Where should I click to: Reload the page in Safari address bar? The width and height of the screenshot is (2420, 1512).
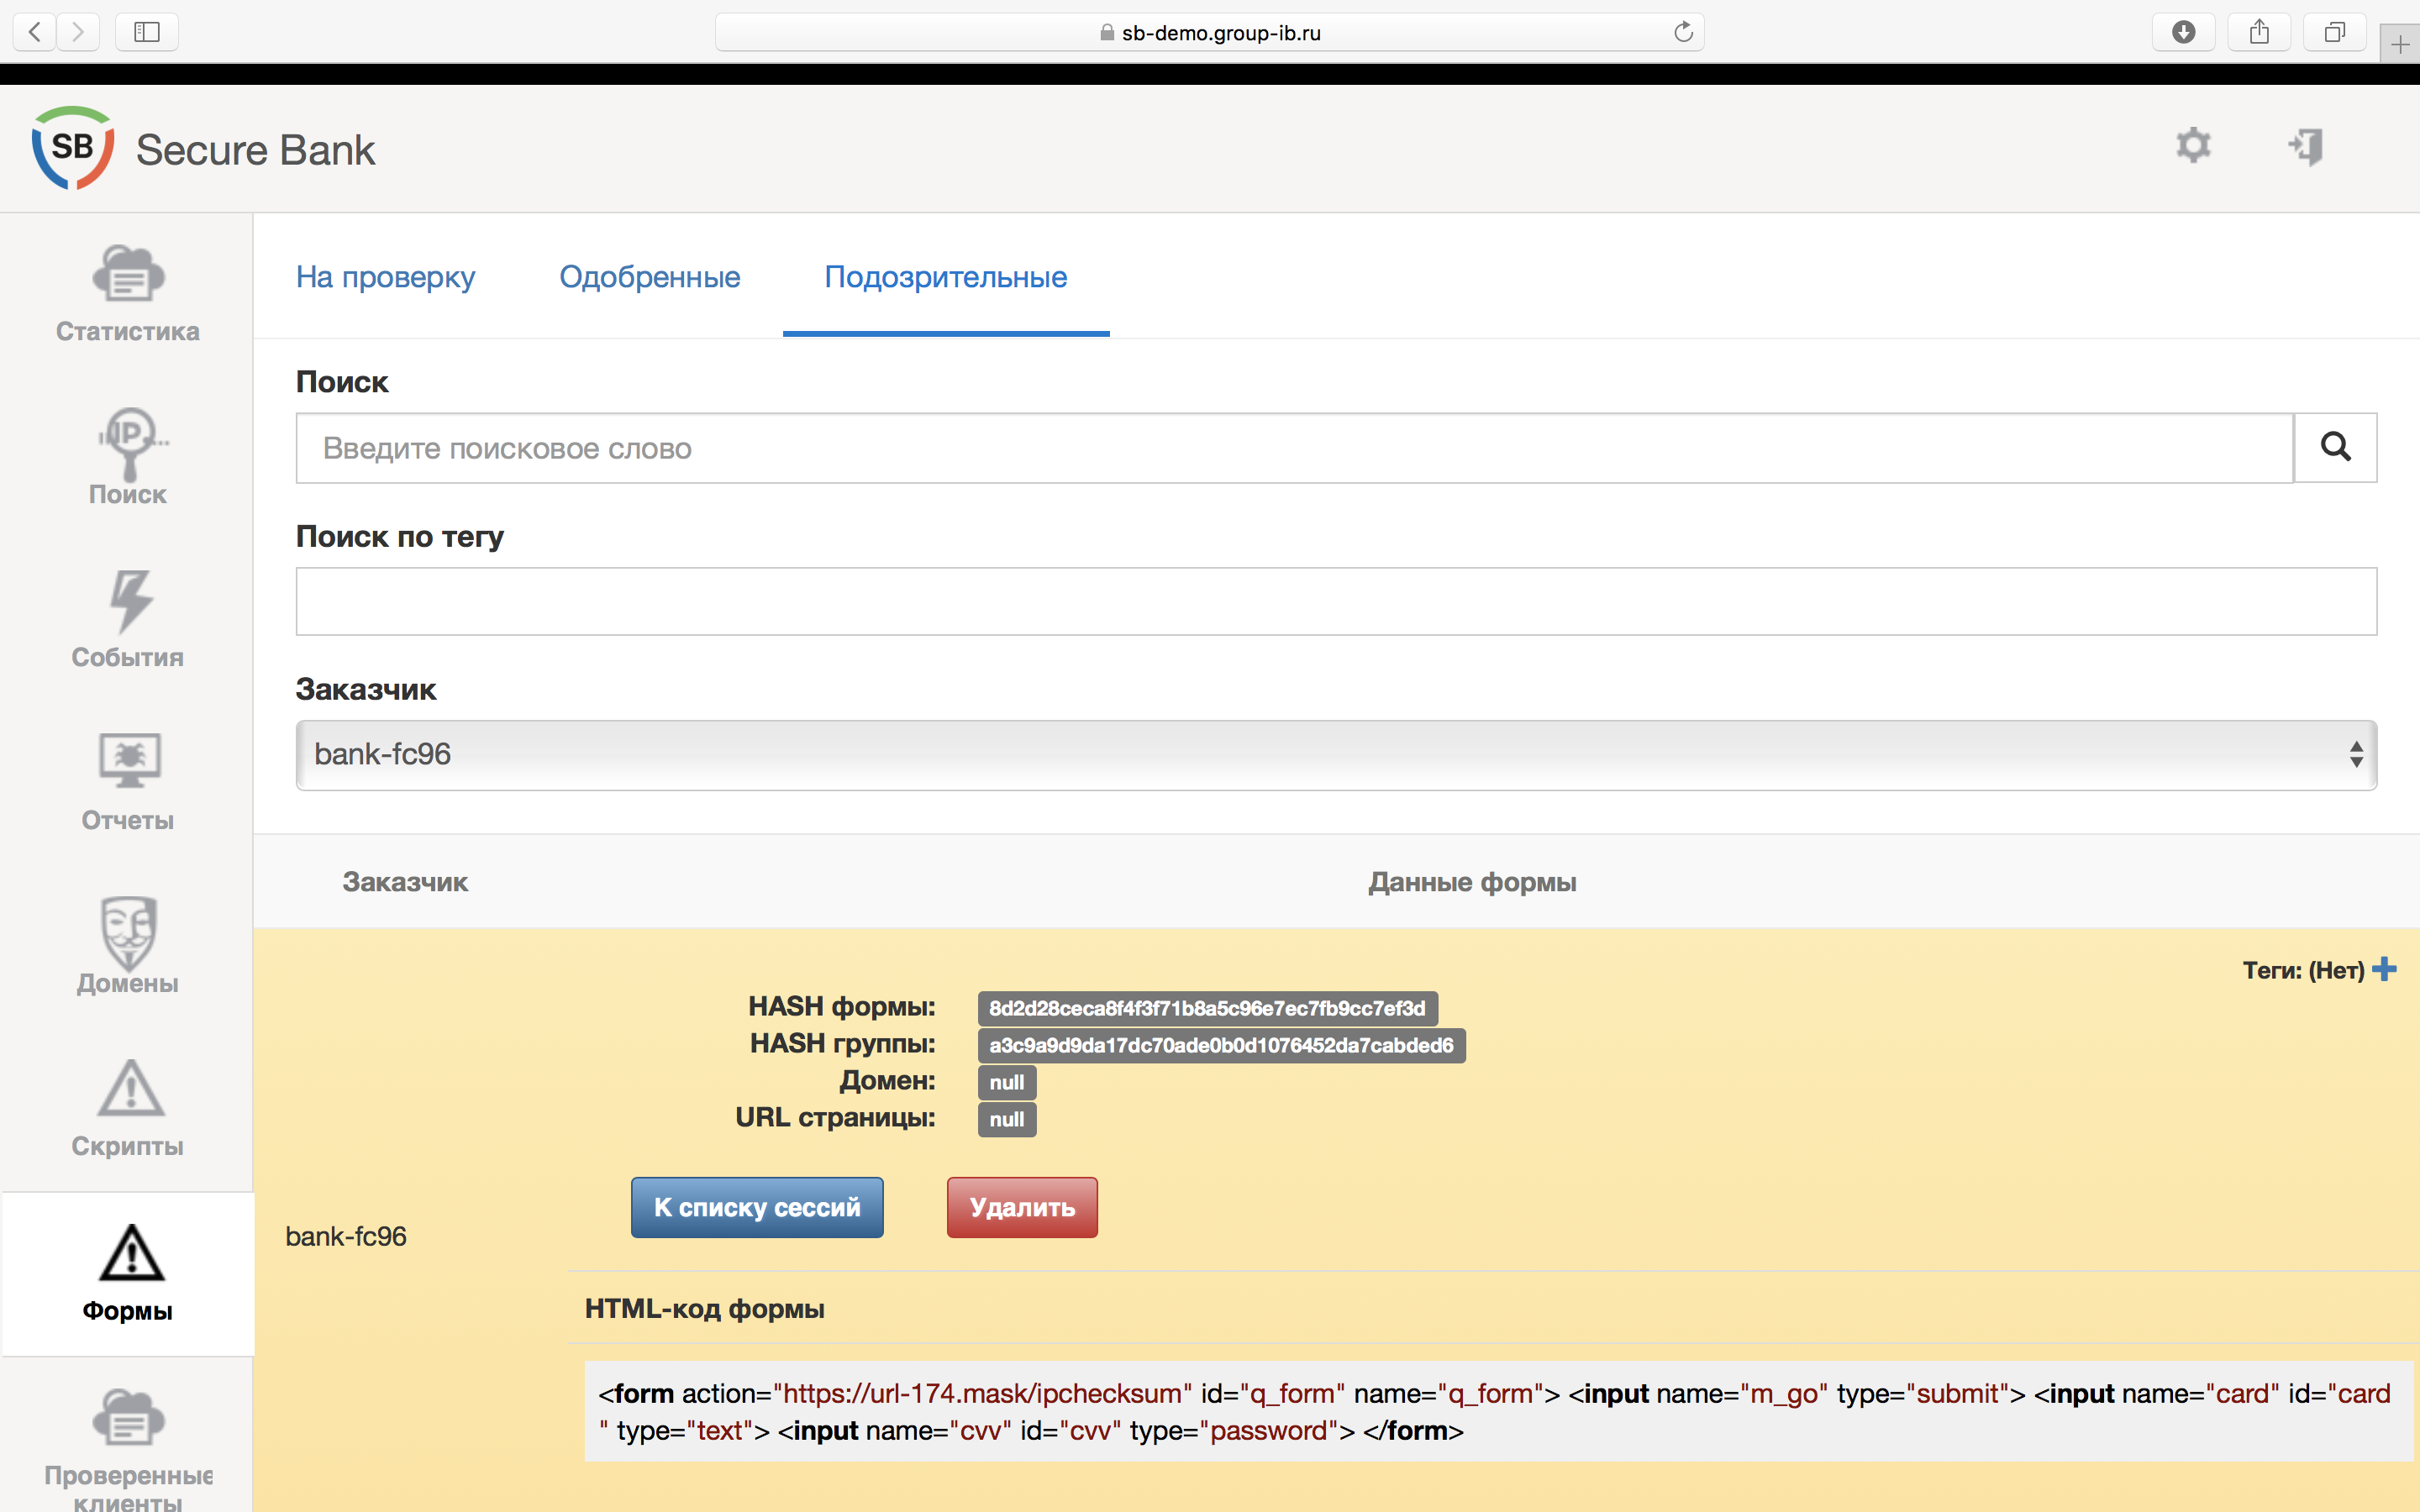point(1683,32)
